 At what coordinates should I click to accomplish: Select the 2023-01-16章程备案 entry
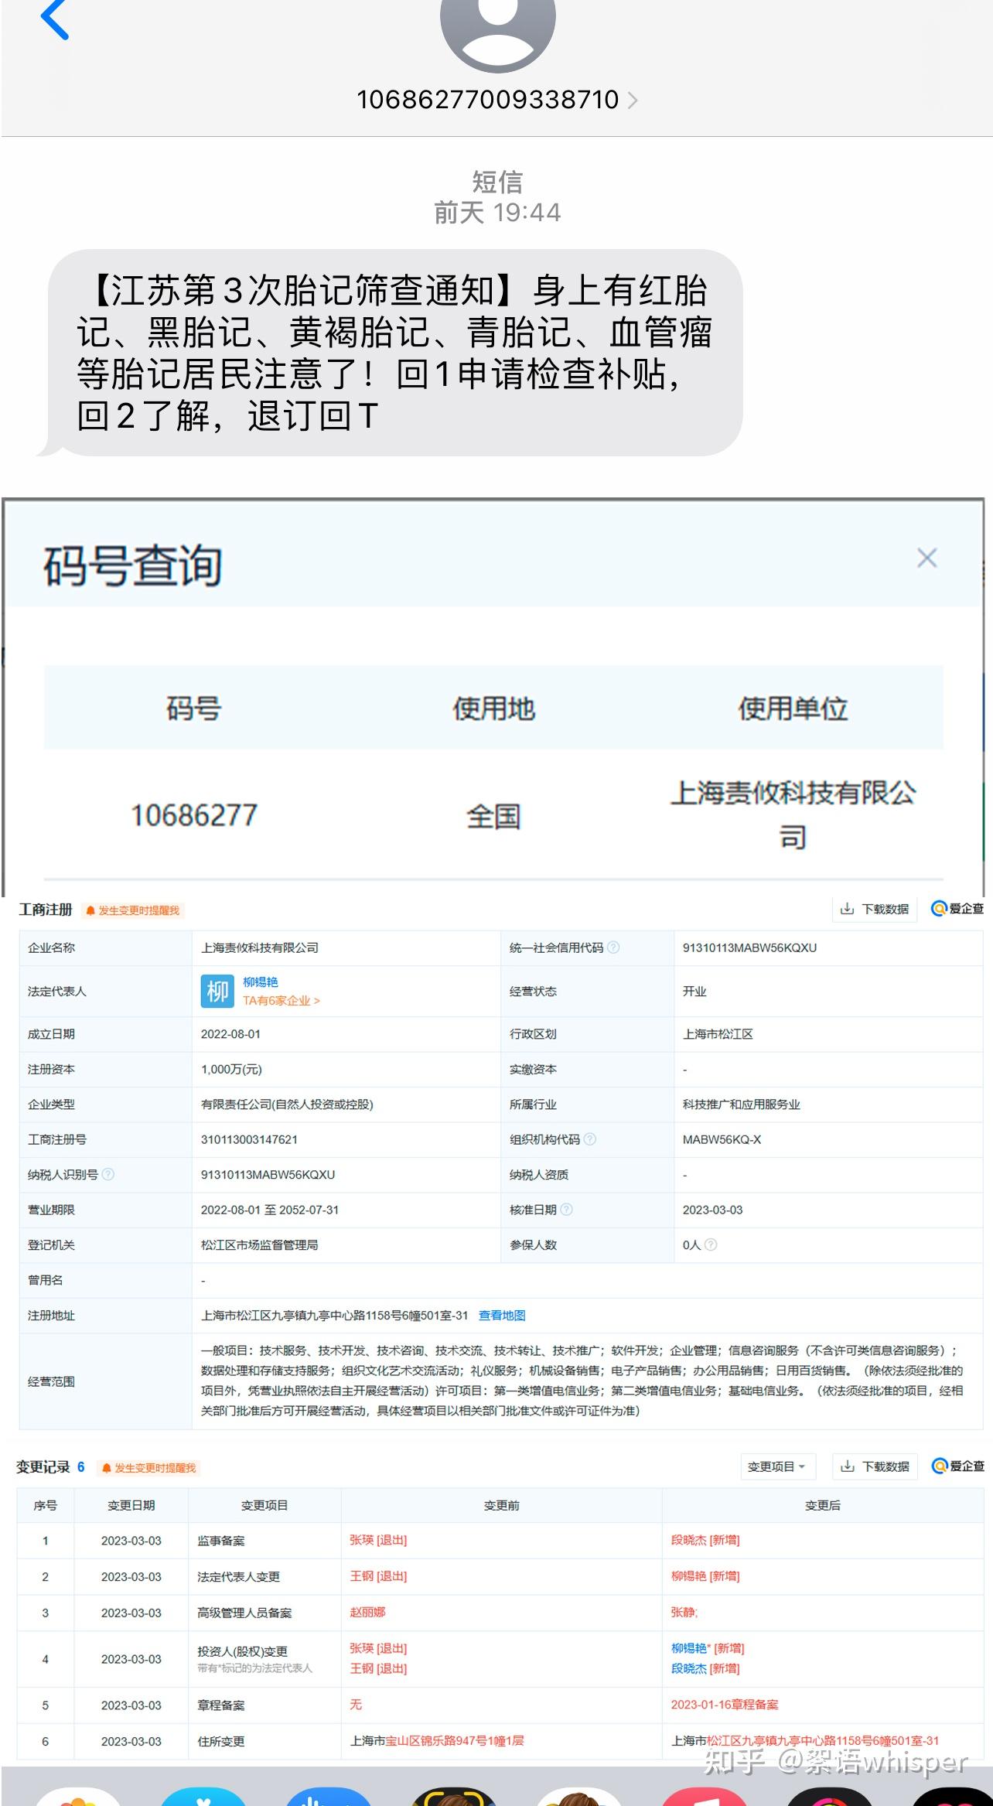pyautogui.click(x=725, y=1704)
